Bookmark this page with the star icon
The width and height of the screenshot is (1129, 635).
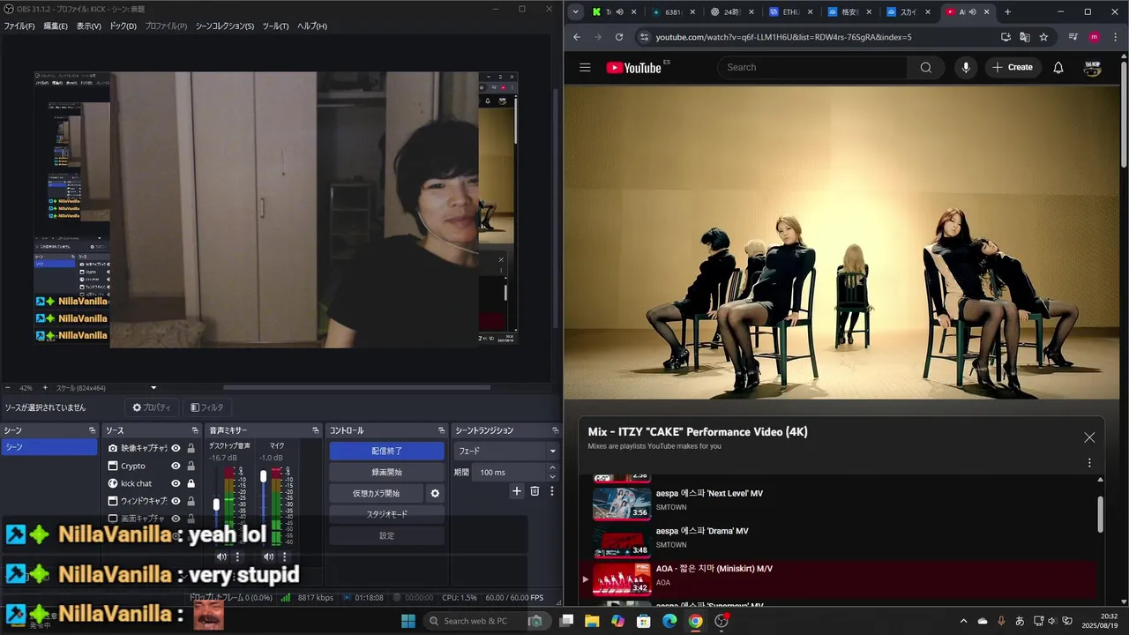click(x=1043, y=37)
